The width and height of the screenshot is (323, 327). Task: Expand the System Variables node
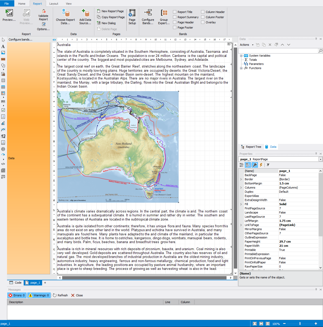[241, 56]
